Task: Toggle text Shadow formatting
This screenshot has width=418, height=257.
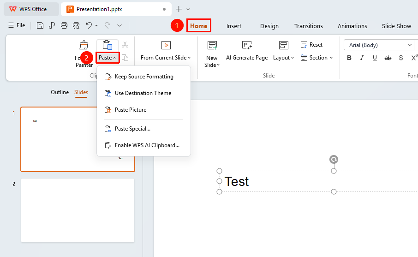Action: click(x=401, y=58)
